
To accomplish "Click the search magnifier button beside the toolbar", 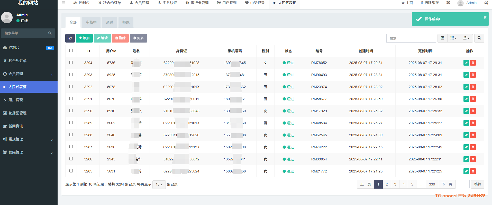I will pyautogui.click(x=479, y=38).
